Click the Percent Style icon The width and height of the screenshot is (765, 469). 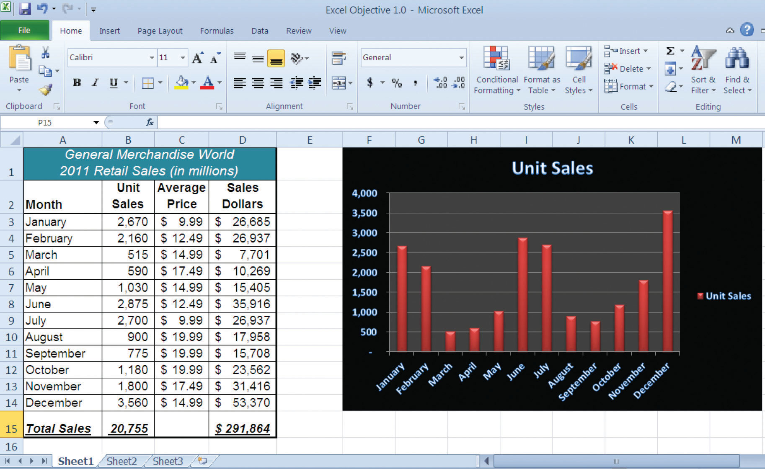point(396,83)
